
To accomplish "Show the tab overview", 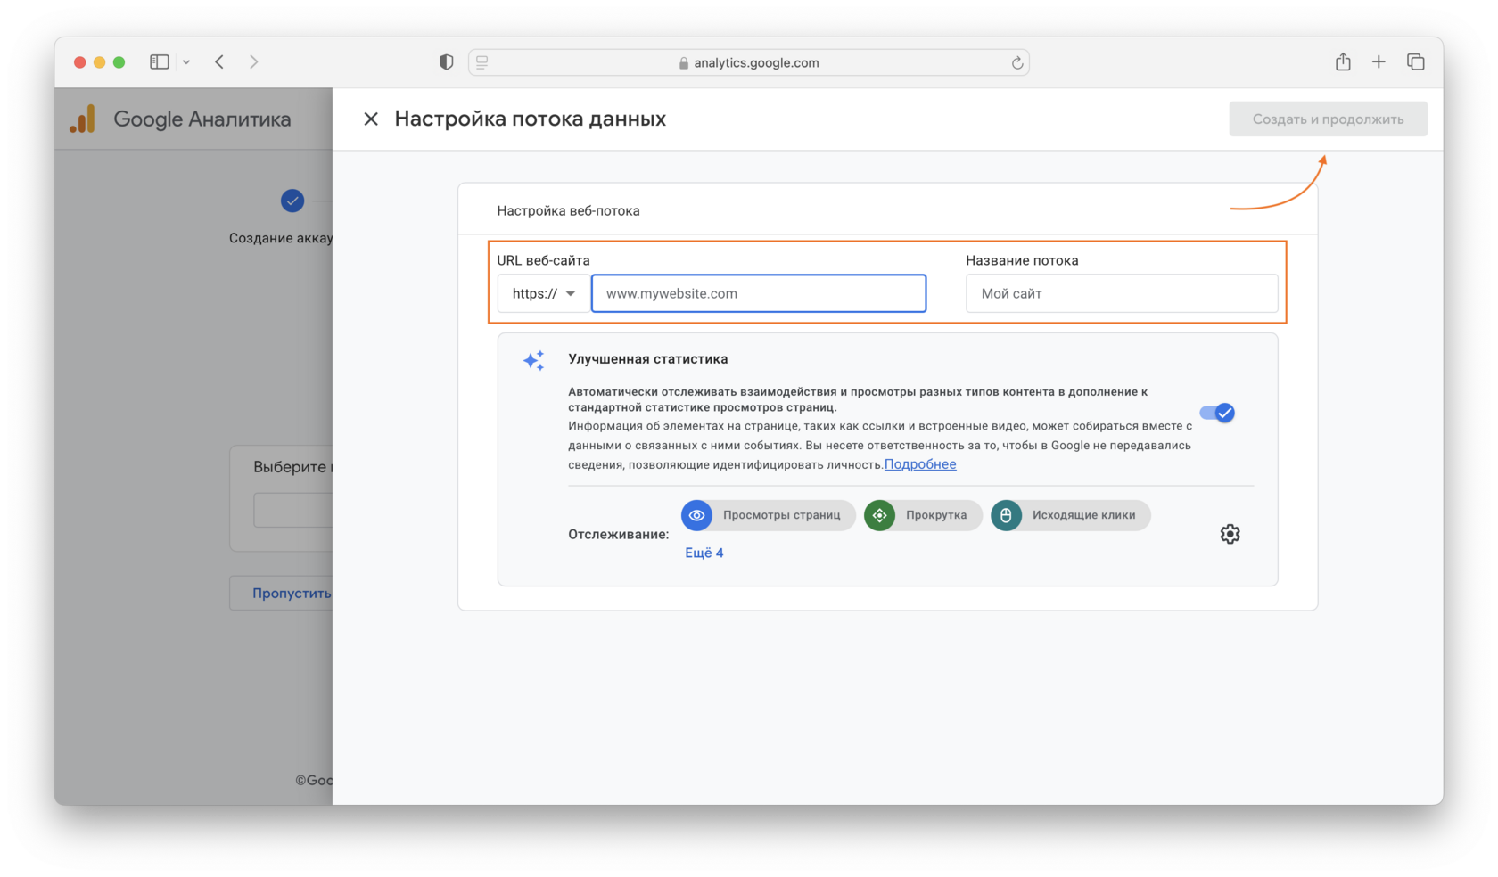I will click(1415, 61).
